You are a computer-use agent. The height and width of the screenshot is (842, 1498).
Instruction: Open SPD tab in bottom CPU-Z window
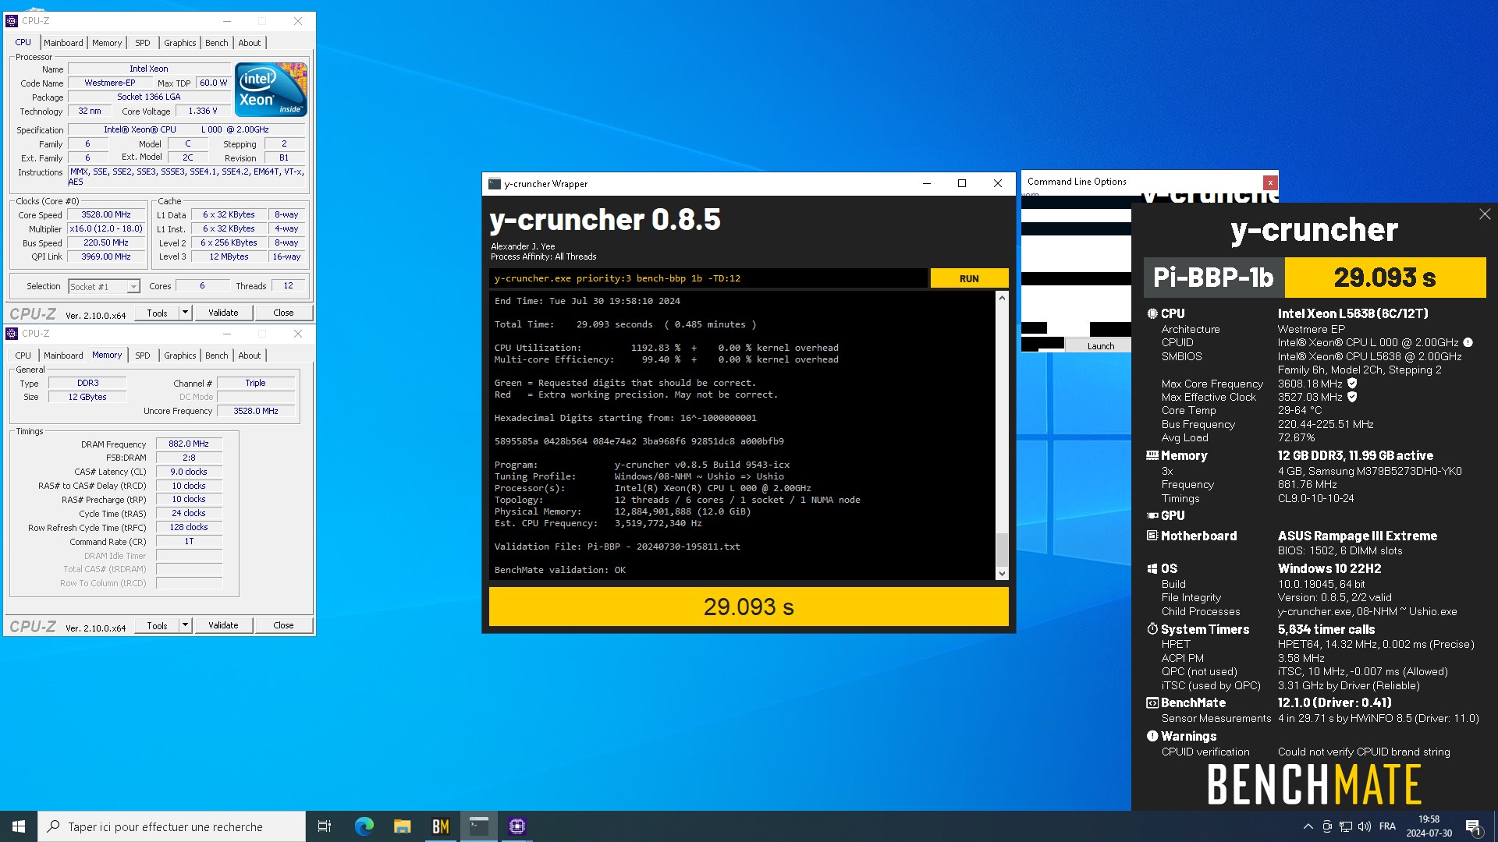pyautogui.click(x=143, y=356)
